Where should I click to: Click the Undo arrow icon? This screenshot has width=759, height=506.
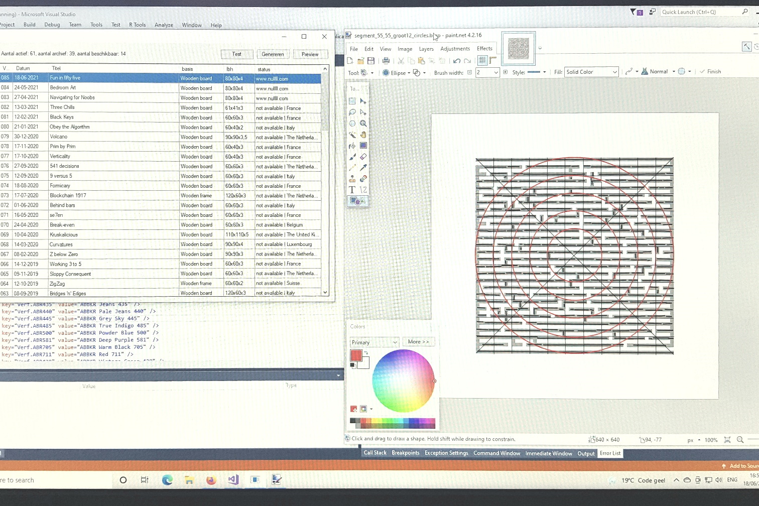tap(457, 61)
